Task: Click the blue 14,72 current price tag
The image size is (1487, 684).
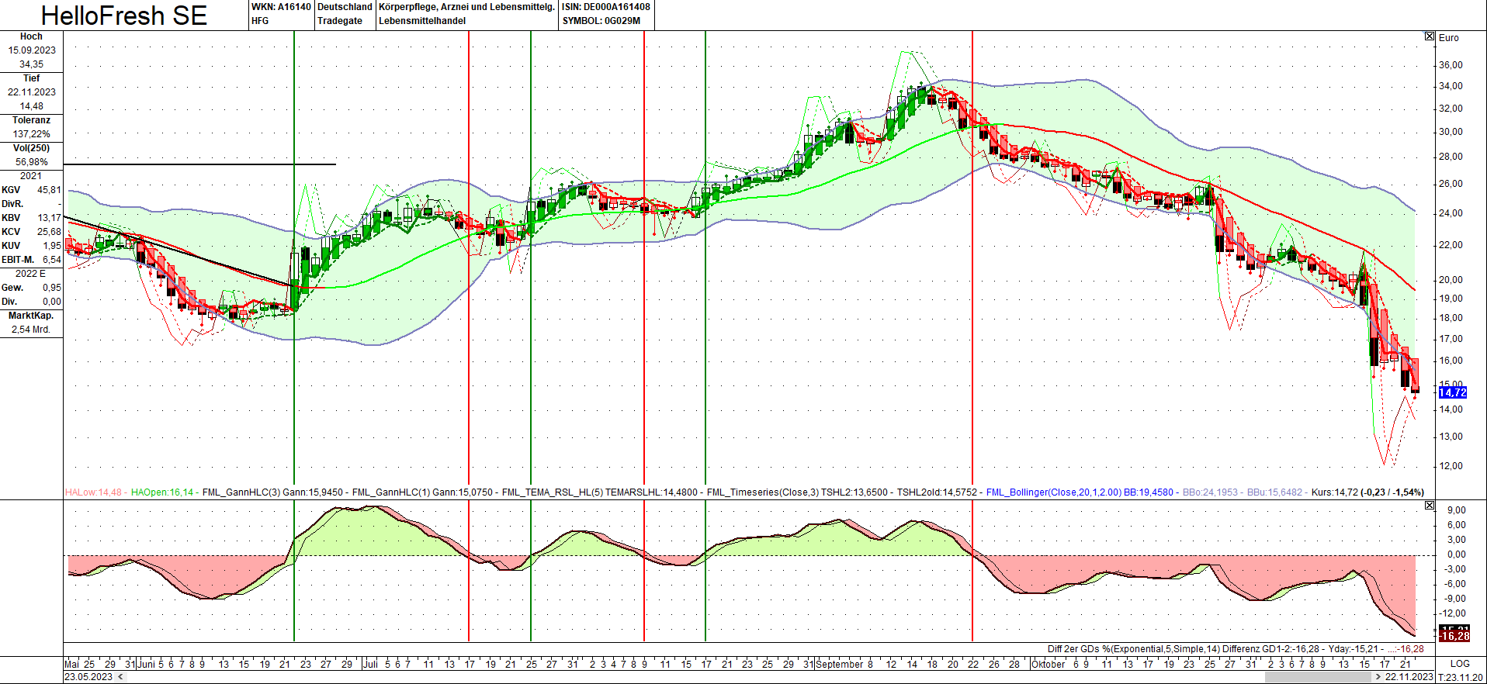Action: point(1453,393)
